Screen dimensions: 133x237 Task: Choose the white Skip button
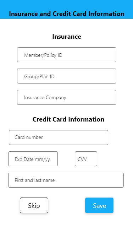pyautogui.click(x=34, y=205)
